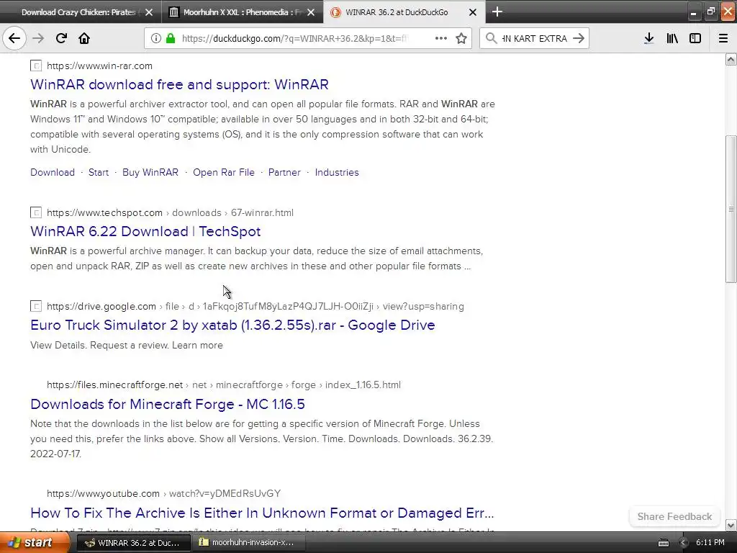
Task: Activate moorhuhn-invasion-x... taskbar button
Action: coord(249,543)
